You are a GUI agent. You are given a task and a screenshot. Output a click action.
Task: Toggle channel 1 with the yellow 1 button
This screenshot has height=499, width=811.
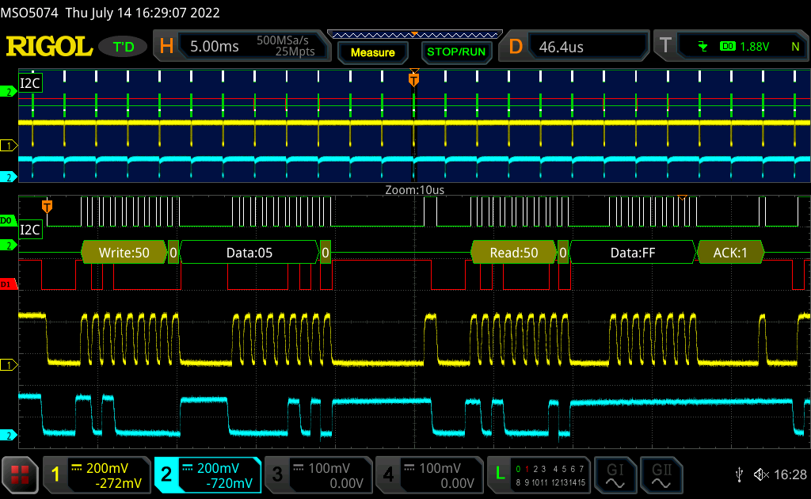pyautogui.click(x=56, y=474)
